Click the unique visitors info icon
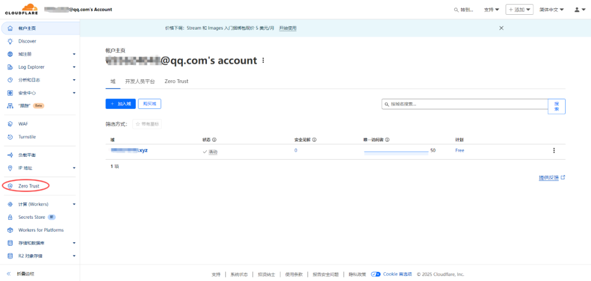591x281 pixels. pos(387,139)
